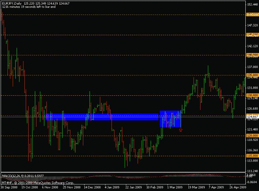Click the -8.0684 MACD scale value
The width and height of the screenshot is (259, 191).
[x=252, y=182]
